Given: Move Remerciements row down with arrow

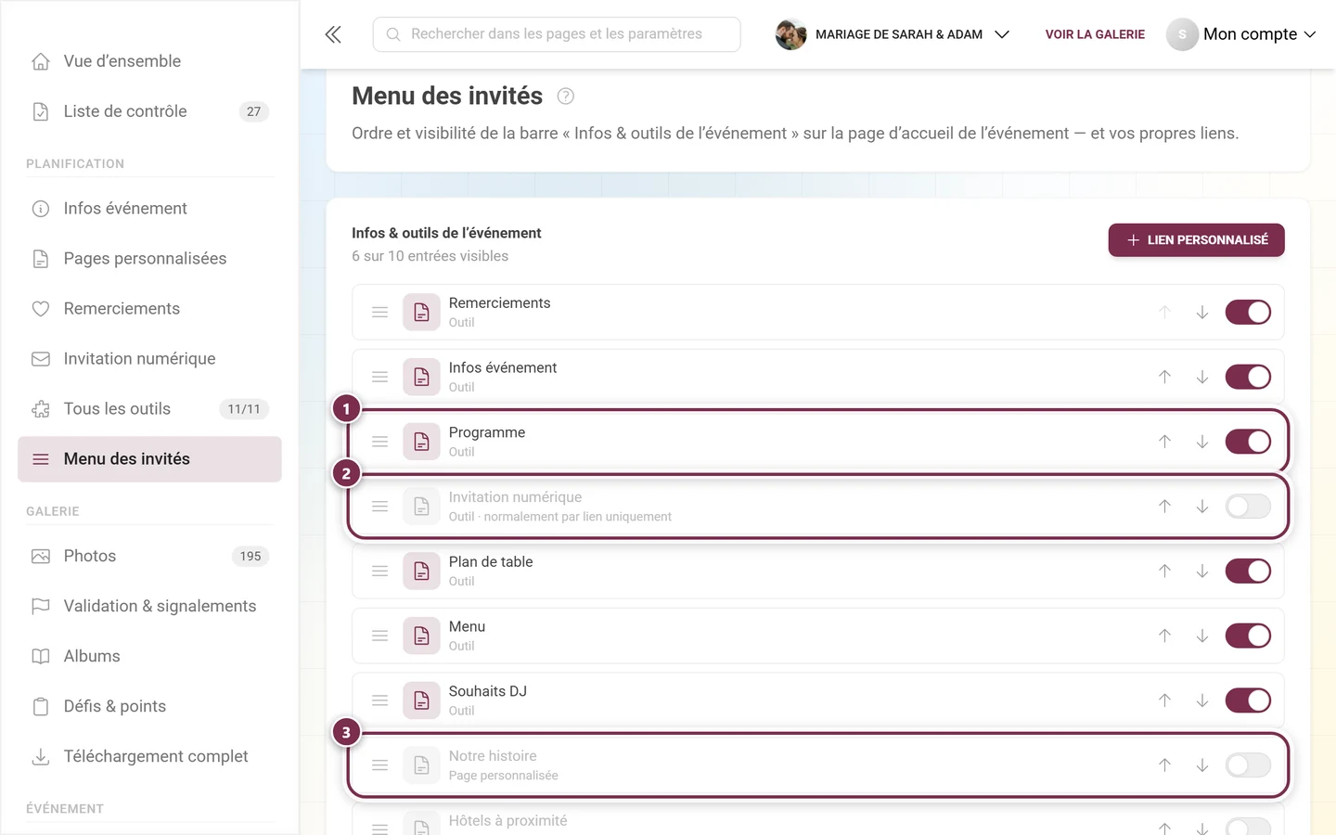Looking at the screenshot, I should pos(1201,313).
